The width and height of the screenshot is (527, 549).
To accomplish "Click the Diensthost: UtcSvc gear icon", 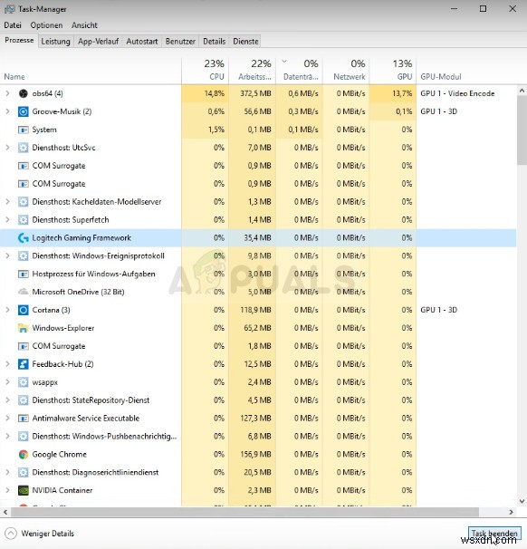I will (24, 148).
